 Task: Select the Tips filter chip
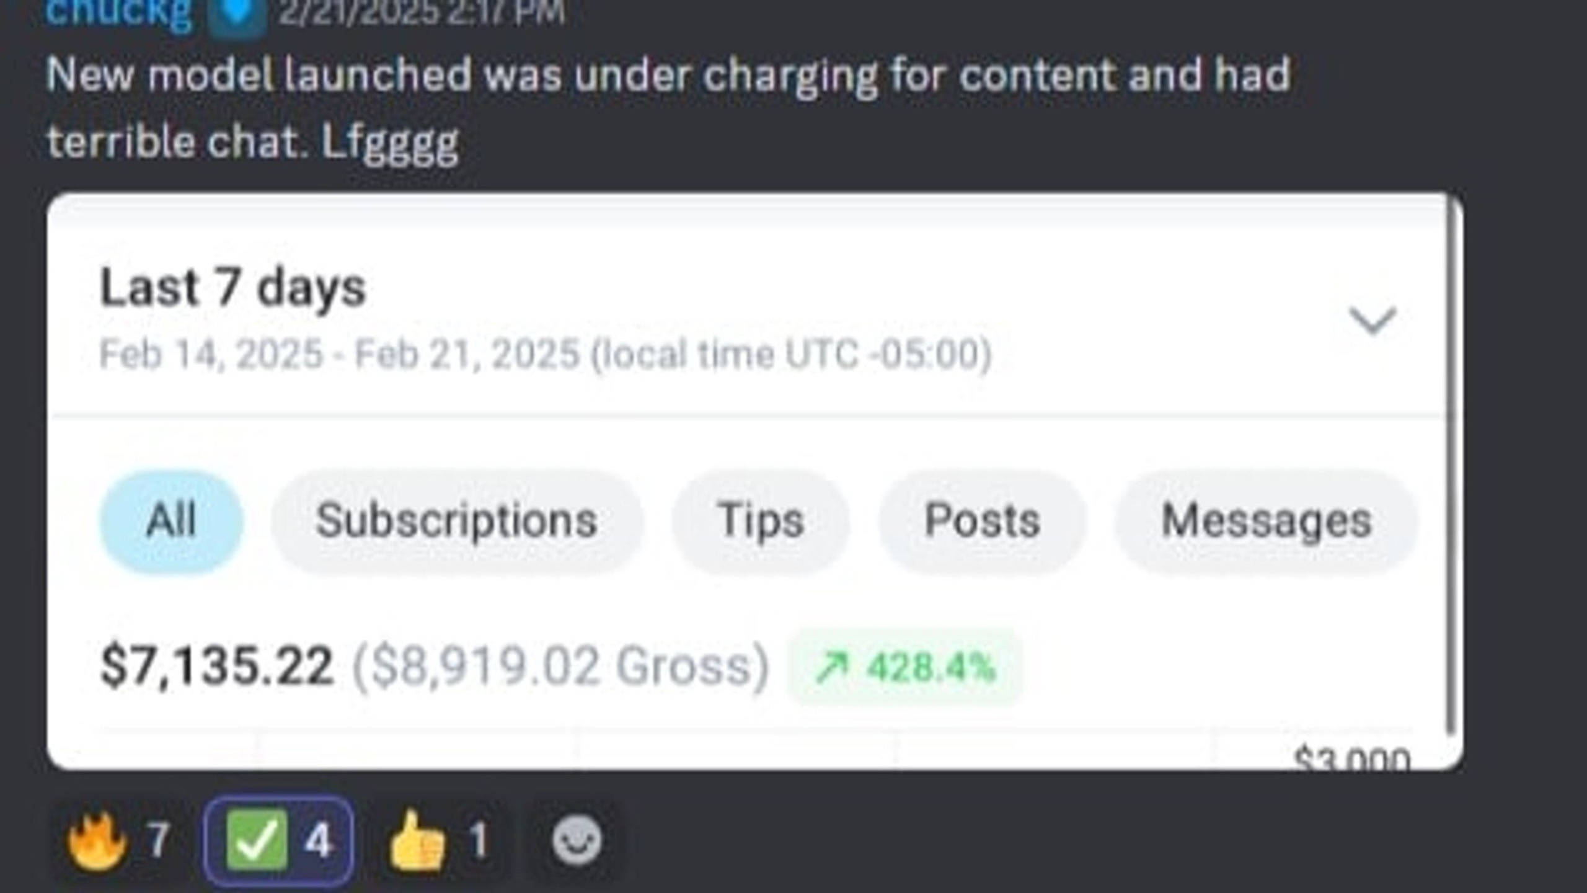pyautogui.click(x=761, y=520)
